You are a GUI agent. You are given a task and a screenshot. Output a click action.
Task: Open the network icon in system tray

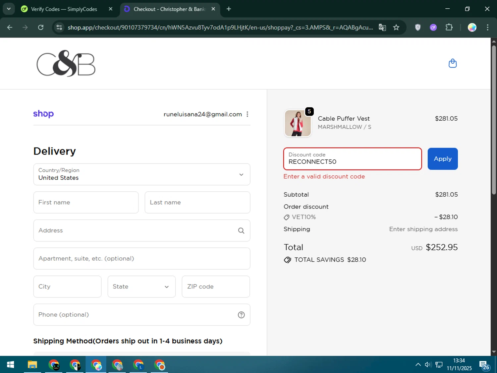(439, 365)
